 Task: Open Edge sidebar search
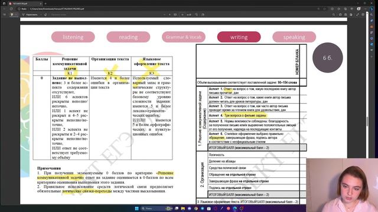pos(372,15)
